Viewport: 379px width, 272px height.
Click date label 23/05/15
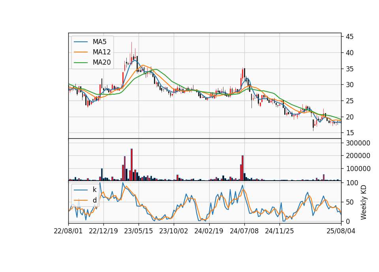tap(139, 231)
